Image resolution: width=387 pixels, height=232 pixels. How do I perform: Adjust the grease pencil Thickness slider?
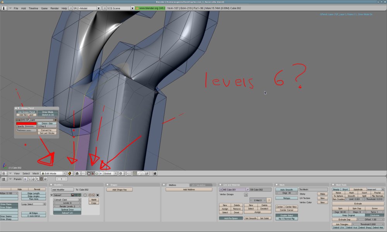(x=26, y=130)
